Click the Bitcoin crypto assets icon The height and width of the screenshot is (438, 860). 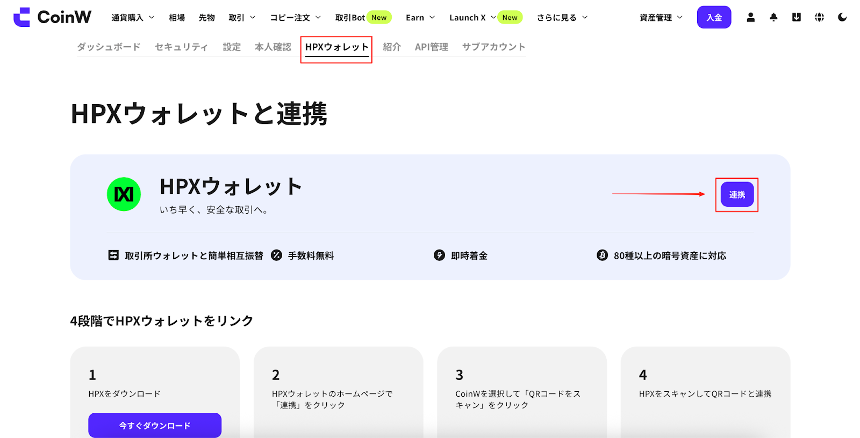602,255
